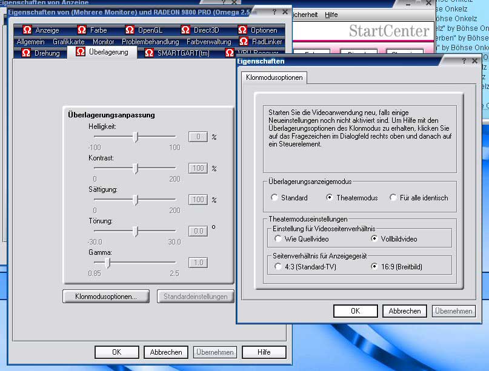The height and width of the screenshot is (371, 489).
Task: Click the Klonmodusoptionen tab in Eigenschaften dialog
Action: tap(274, 77)
